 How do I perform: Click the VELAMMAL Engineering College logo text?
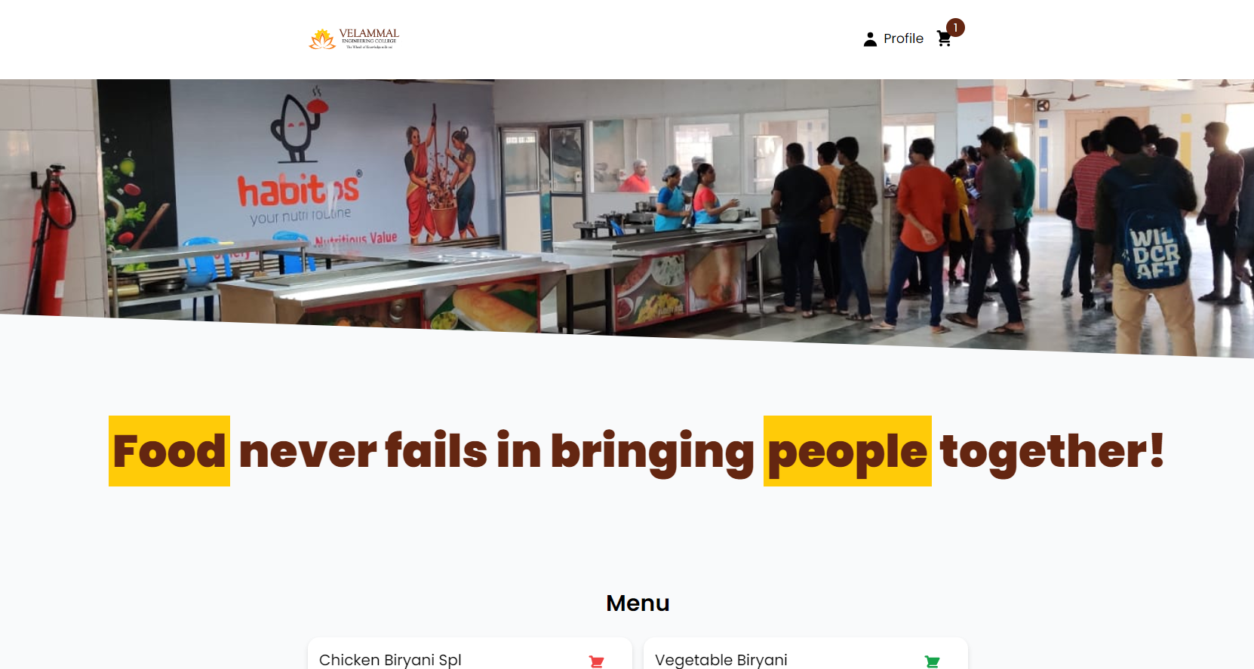[369, 38]
